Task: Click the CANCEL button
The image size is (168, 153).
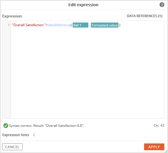Action: pyautogui.click(x=12, y=147)
